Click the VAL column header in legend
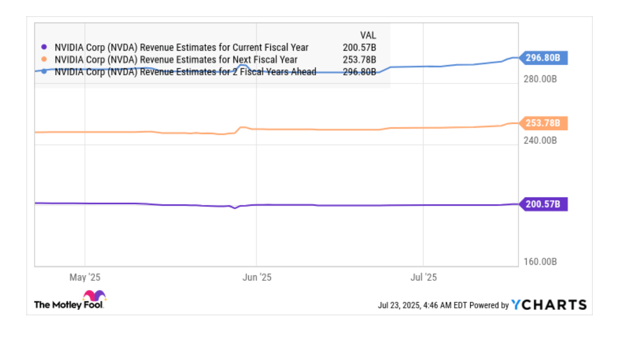Screen dimensions: 617x339 click(x=368, y=36)
